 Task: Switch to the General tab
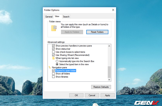pyautogui.click(x=49, y=17)
